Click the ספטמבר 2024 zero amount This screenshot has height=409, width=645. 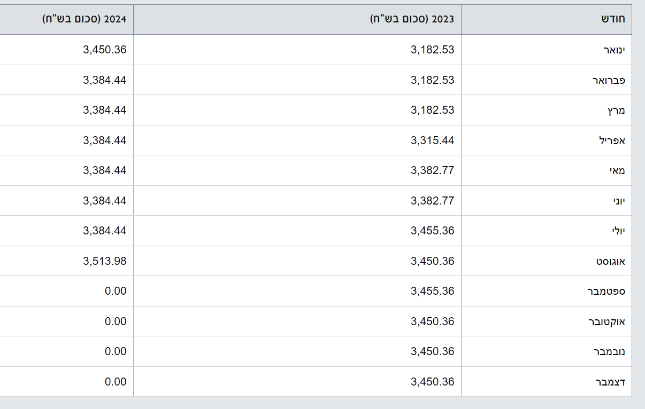click(116, 291)
